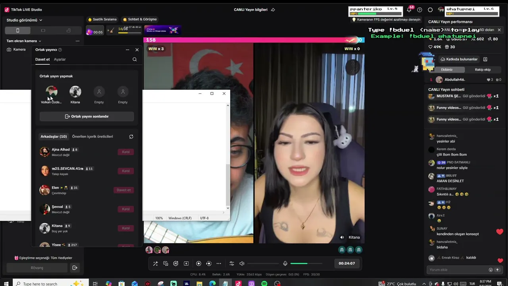
Task: Select the dual screen layout option
Action: [69, 31]
